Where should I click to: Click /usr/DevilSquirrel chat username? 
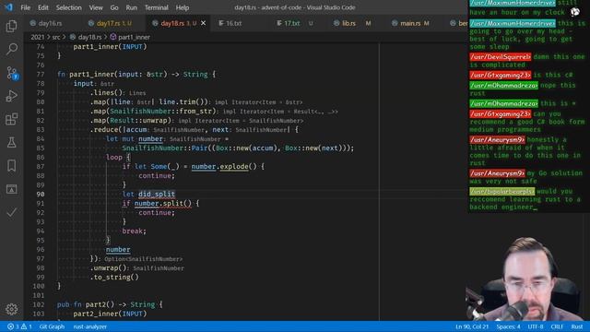[x=500, y=57]
